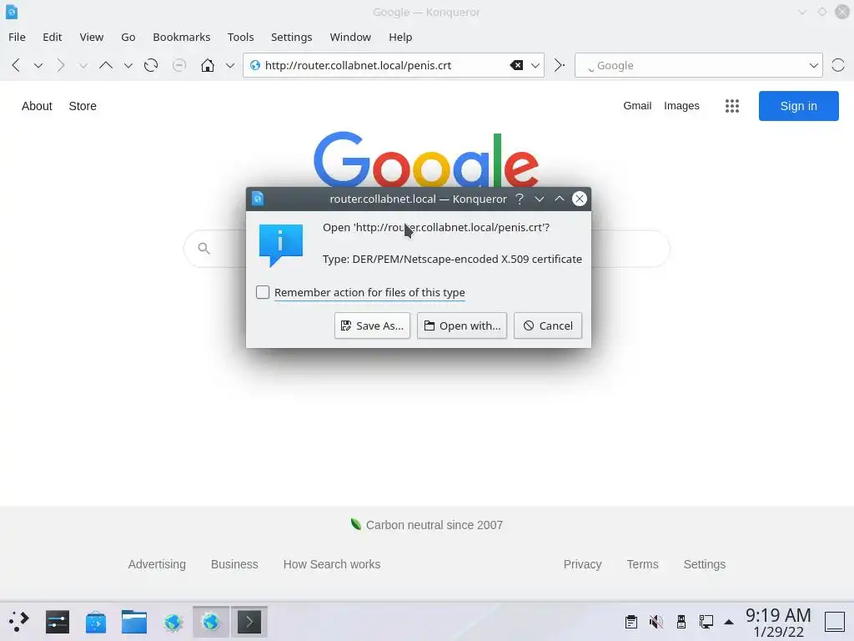Open the View menu

click(92, 37)
